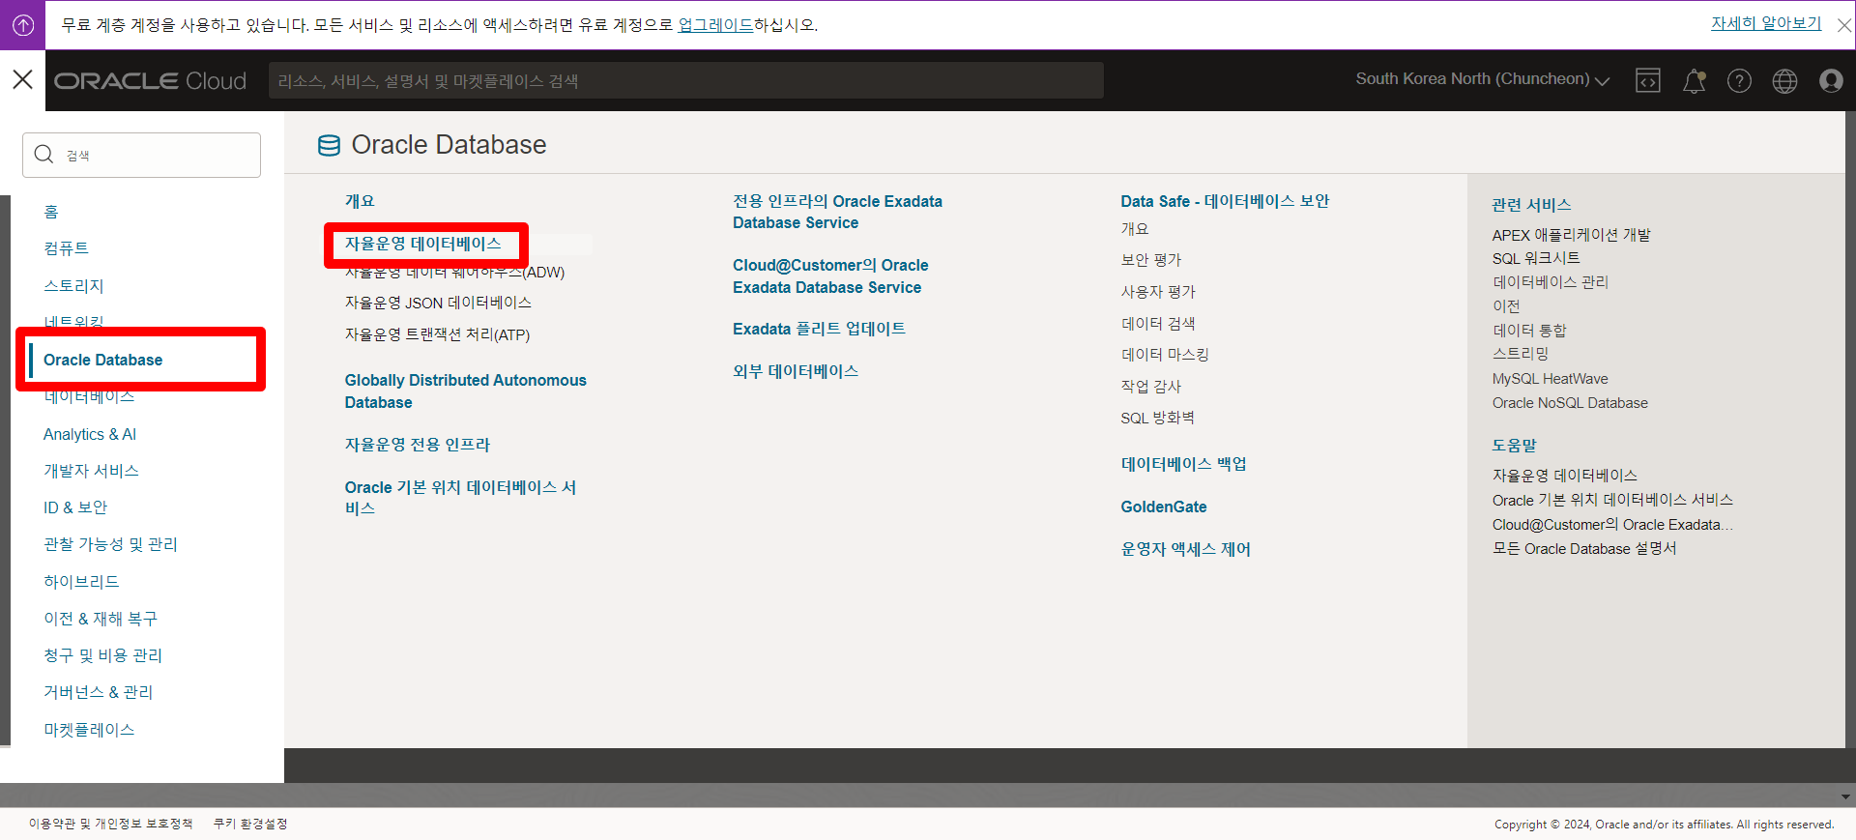This screenshot has height=840, width=1856.
Task: Open Data Safe - 데이터베이스 보안 link
Action: click(1225, 201)
